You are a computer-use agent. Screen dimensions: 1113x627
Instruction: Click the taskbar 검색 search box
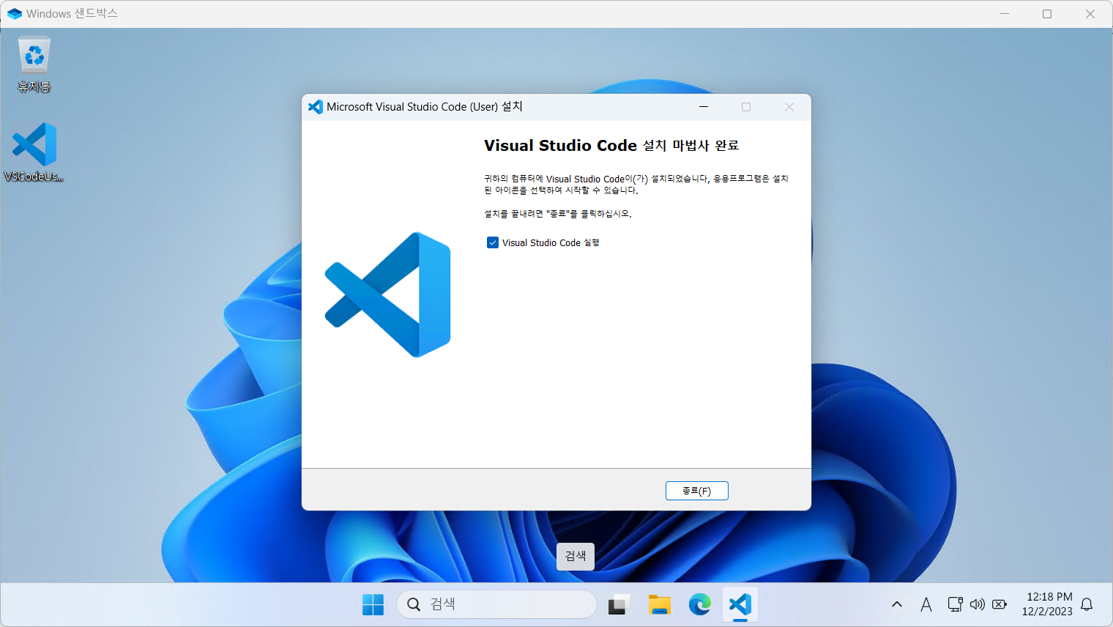(x=496, y=604)
